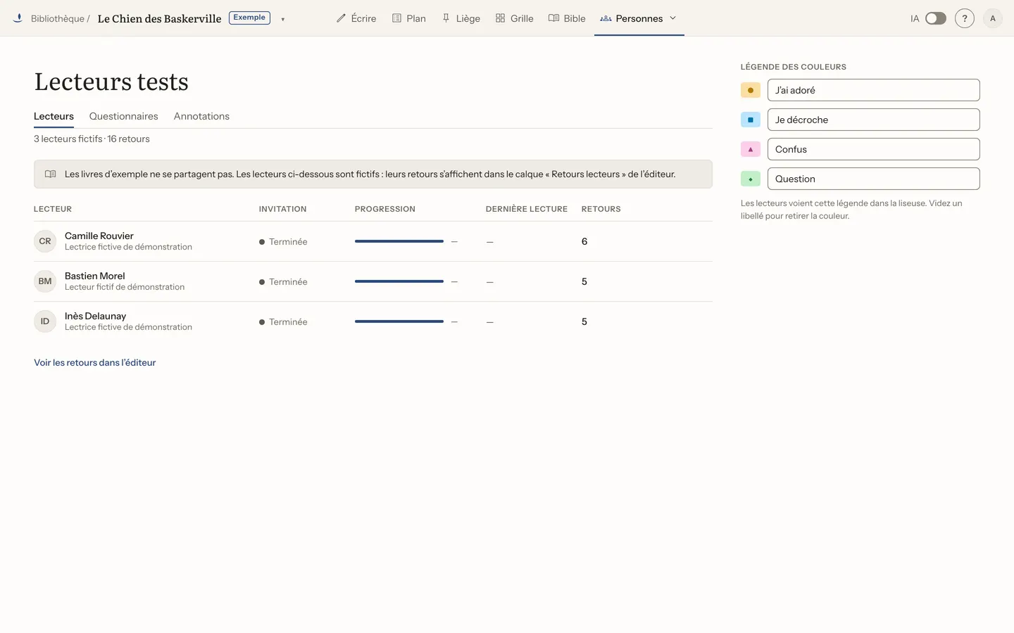The height and width of the screenshot is (633, 1014).
Task: Open the Liège pin board
Action: 461,18
